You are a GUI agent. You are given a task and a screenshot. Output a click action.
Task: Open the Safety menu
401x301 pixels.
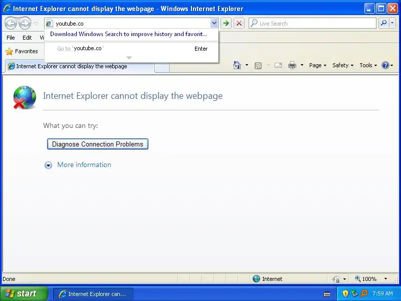[343, 65]
